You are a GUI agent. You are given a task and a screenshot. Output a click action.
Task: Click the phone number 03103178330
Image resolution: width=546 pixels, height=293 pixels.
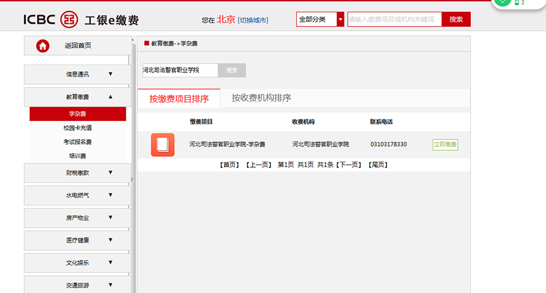click(388, 144)
